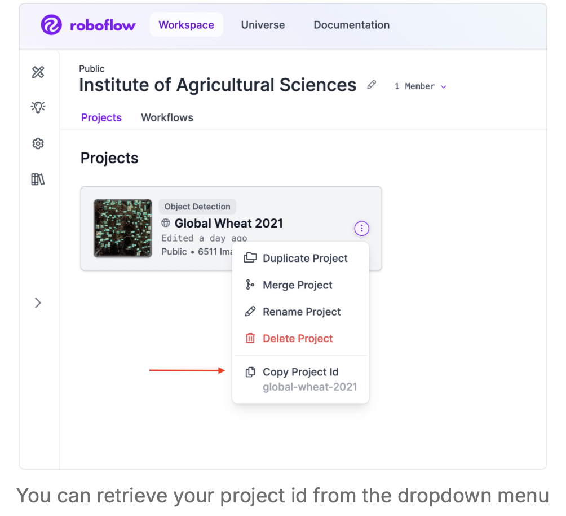Click the library books icon in the sidebar
Viewport: 566px width, 516px height.
[x=38, y=179]
